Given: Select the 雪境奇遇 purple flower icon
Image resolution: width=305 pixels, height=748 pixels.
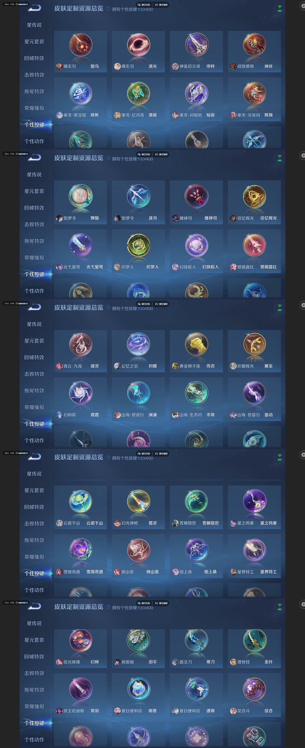Looking at the screenshot, I should coord(81,550).
